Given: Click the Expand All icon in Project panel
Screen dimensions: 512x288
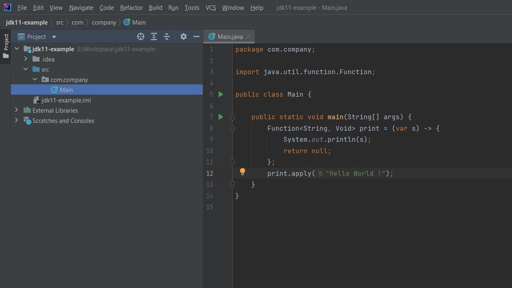Looking at the screenshot, I should tap(154, 37).
